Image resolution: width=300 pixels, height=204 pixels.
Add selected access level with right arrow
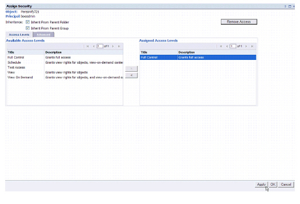pos(132,69)
